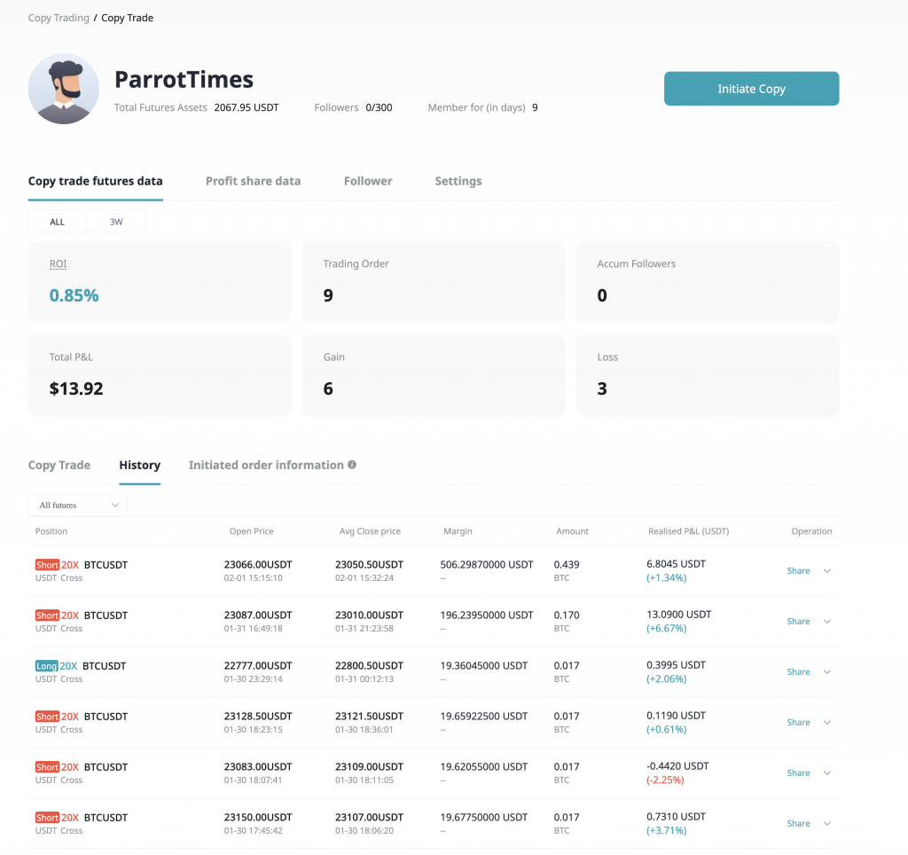
Task: Share the -0.4420 USDT trade
Action: [798, 773]
